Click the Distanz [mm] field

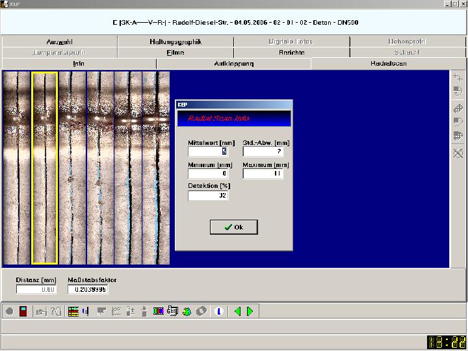(36, 289)
